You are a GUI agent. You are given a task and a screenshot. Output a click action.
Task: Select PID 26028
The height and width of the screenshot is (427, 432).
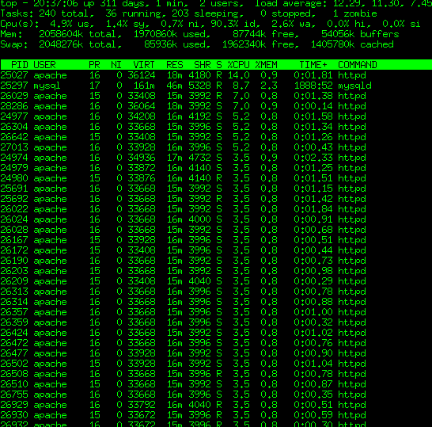[14, 230]
